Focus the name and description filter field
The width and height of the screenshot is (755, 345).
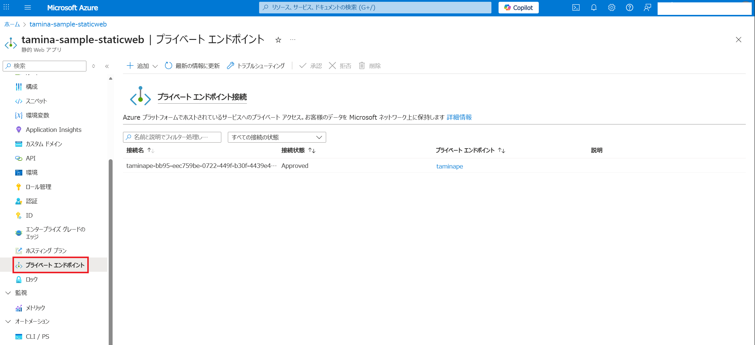(172, 137)
